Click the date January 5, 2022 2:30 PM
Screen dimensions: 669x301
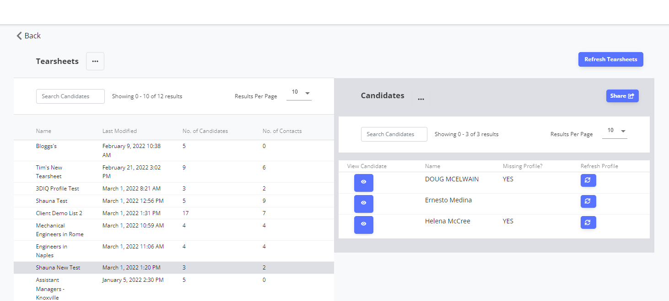click(x=133, y=280)
